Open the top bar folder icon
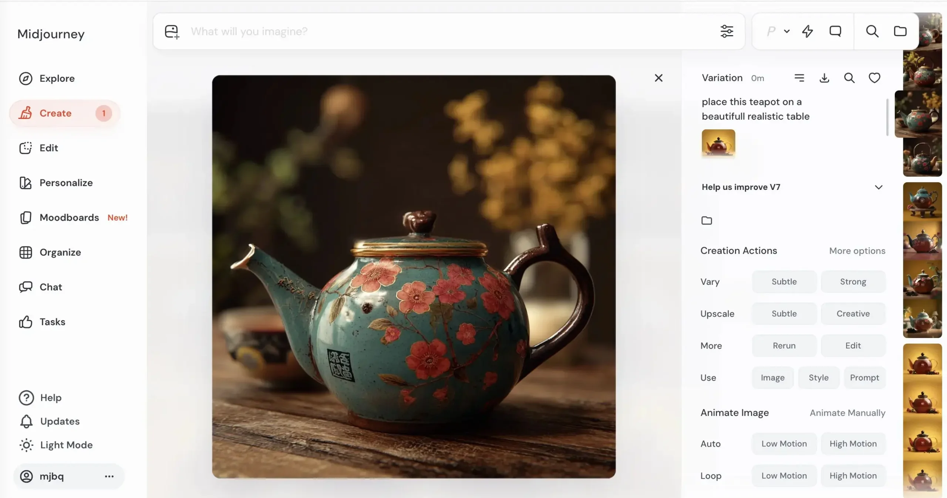The height and width of the screenshot is (498, 947). 900,31
